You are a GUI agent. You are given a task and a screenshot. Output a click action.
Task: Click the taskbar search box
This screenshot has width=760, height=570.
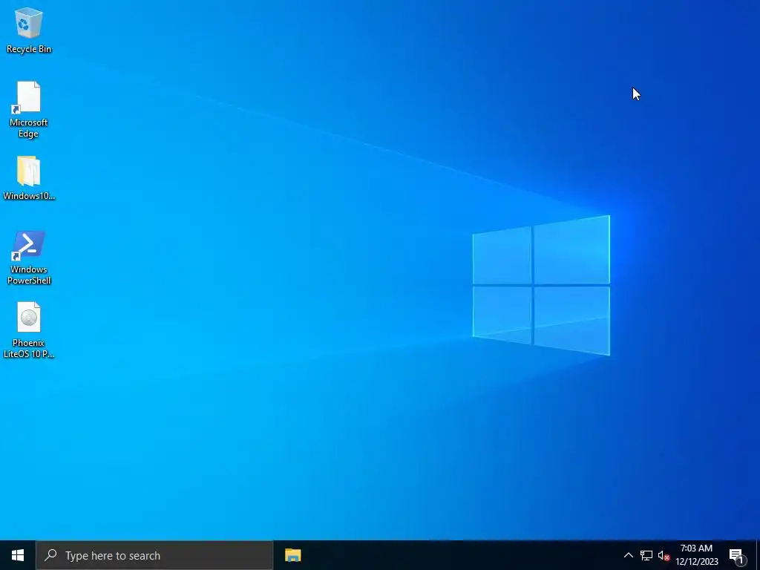coord(154,555)
